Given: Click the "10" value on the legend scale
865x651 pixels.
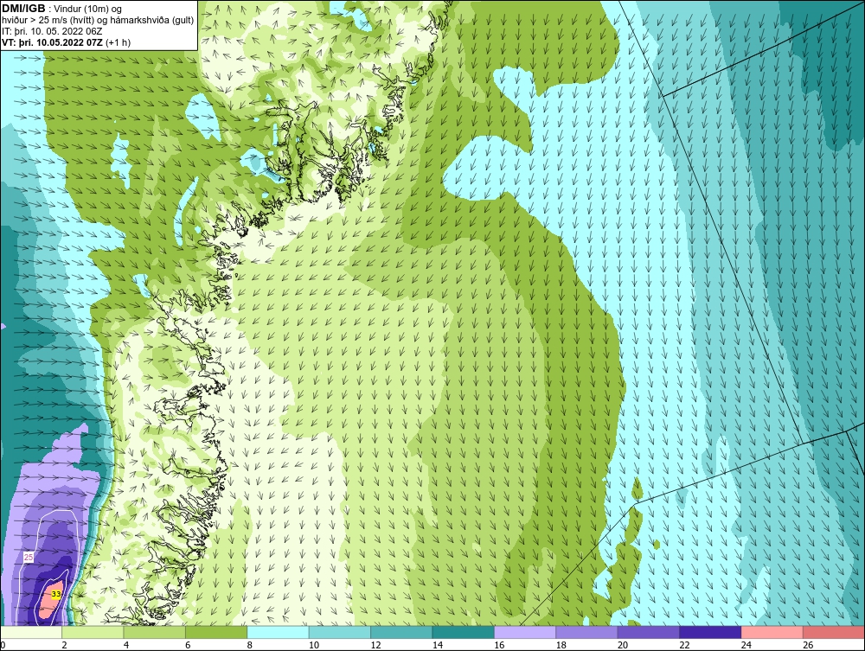Looking at the screenshot, I should coord(314,645).
